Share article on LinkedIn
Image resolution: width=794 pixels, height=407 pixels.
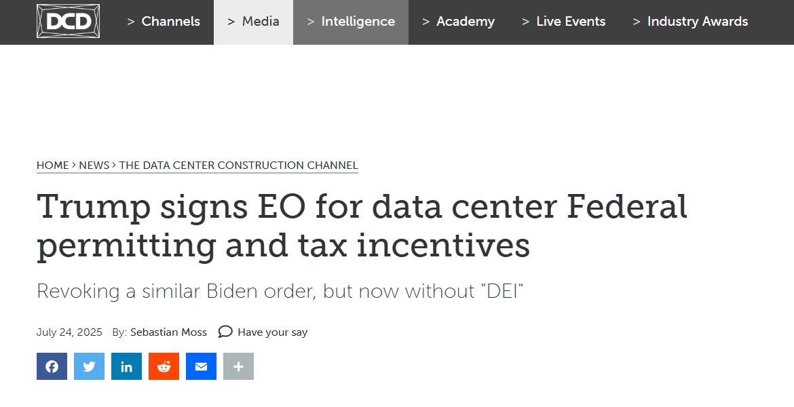[x=127, y=366]
